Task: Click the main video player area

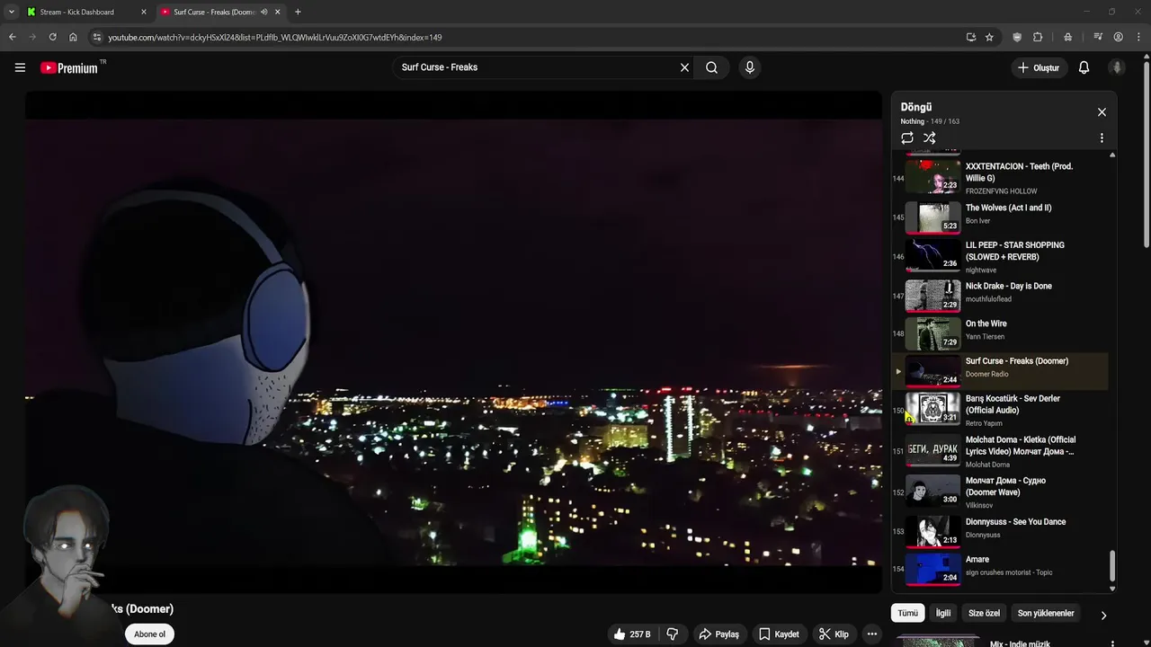Action: pyautogui.click(x=453, y=341)
